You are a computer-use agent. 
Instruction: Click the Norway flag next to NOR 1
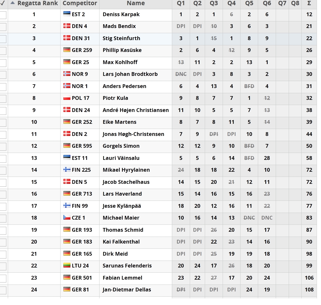click(x=67, y=86)
